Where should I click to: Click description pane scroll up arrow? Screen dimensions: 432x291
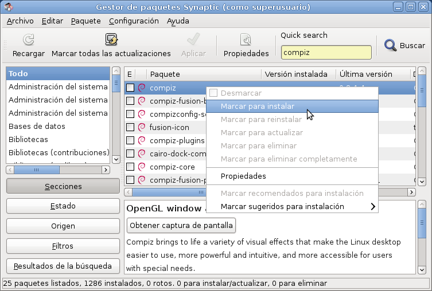tap(422, 205)
